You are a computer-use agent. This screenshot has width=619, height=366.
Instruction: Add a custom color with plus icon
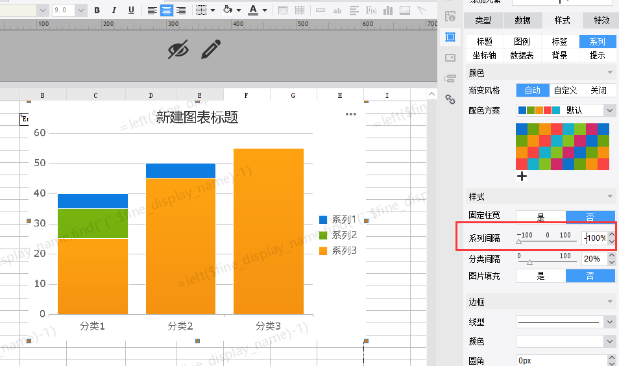pos(522,176)
